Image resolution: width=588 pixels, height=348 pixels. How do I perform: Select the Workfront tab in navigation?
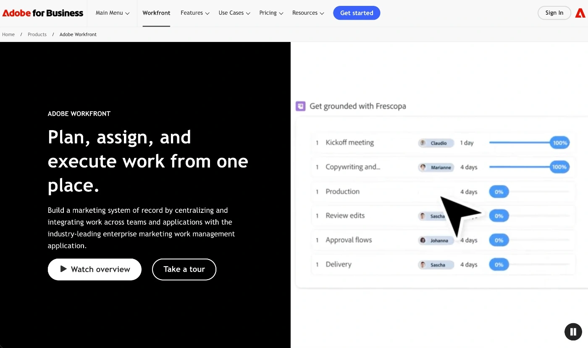click(x=156, y=13)
